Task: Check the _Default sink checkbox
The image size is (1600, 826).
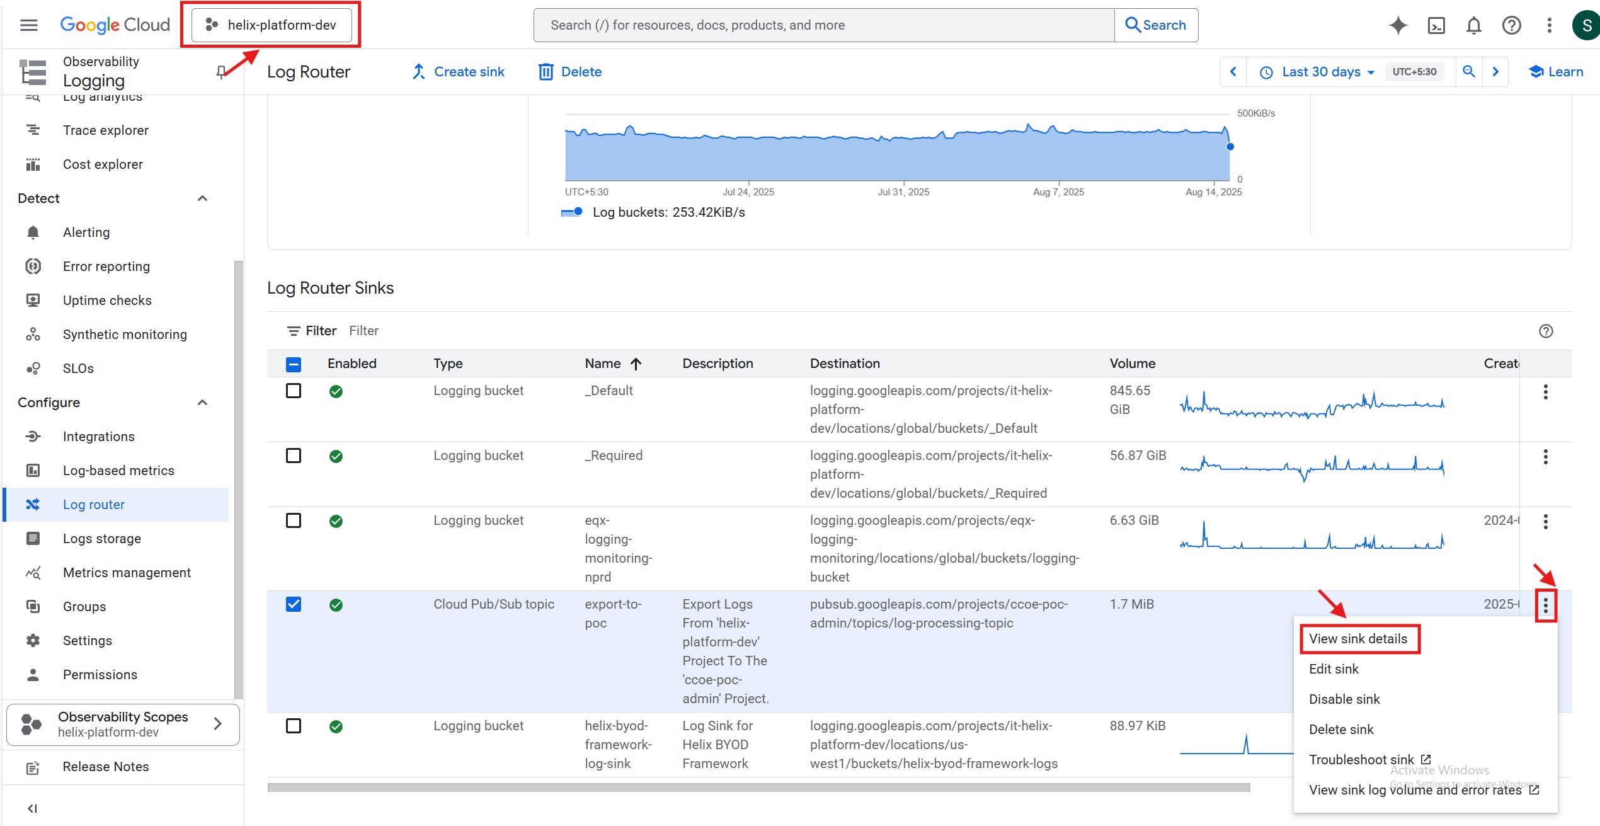Action: point(294,391)
